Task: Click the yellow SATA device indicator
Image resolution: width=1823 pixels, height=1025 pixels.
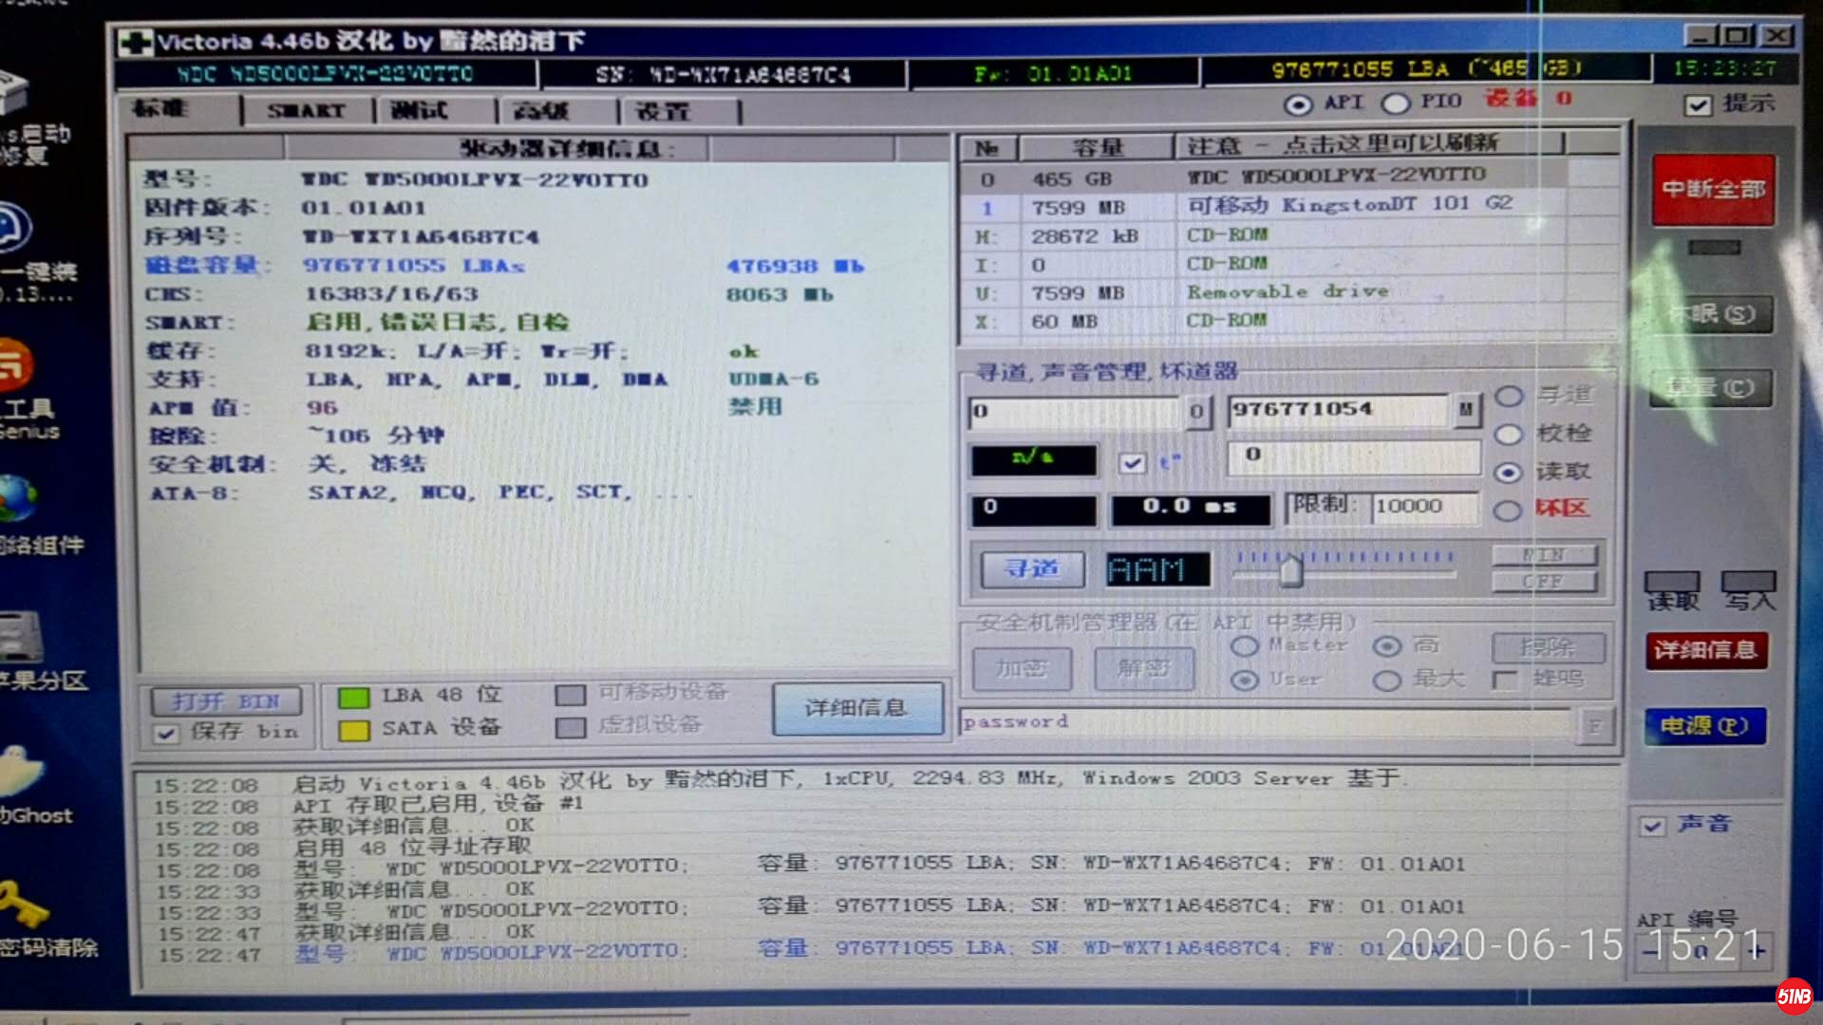Action: click(353, 730)
